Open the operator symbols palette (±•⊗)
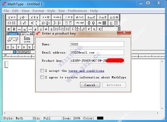The image size is (167, 122). click(46, 17)
